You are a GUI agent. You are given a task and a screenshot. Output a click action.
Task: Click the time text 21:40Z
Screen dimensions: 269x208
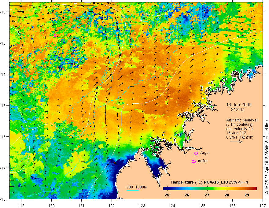point(238,110)
